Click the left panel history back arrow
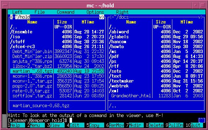 pyautogui.click(x=11, y=17)
